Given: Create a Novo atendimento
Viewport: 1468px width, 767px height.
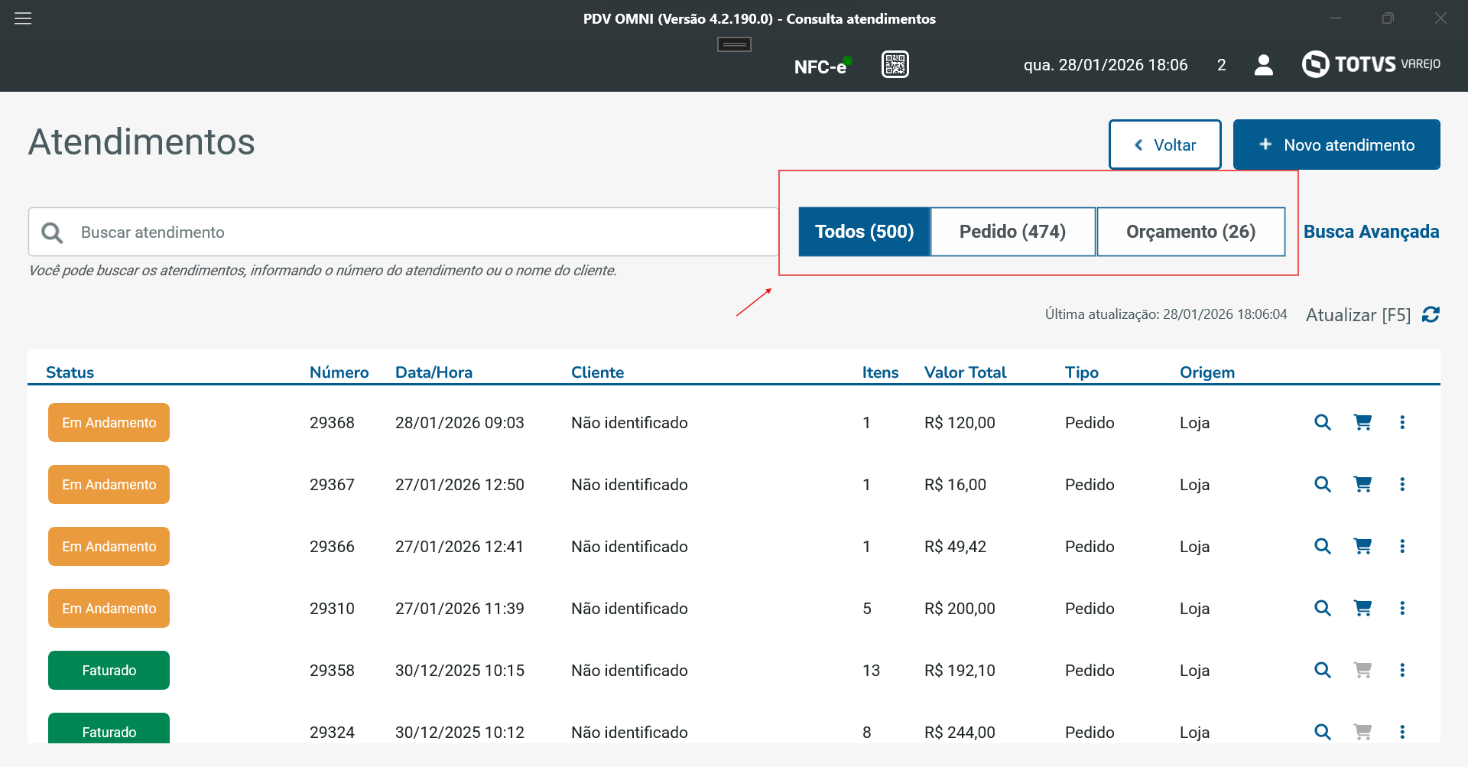Looking at the screenshot, I should coord(1336,145).
